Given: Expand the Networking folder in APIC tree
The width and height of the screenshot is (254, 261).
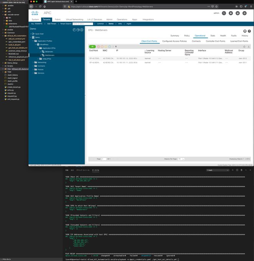Looking at the screenshot, I should click(33, 63).
